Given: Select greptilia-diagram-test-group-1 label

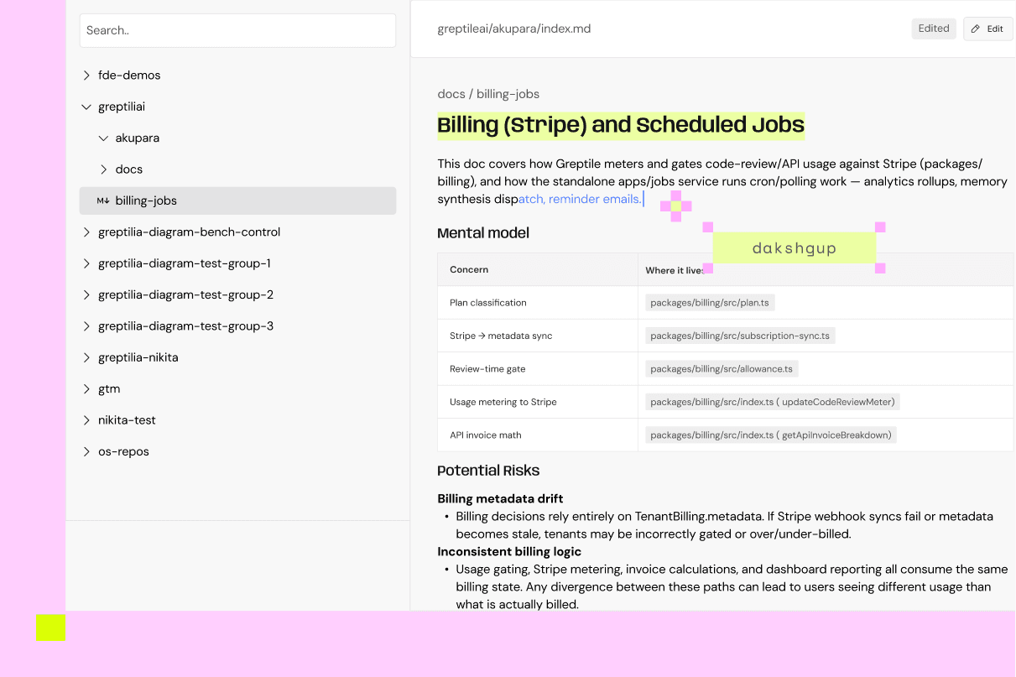Looking at the screenshot, I should (x=184, y=263).
